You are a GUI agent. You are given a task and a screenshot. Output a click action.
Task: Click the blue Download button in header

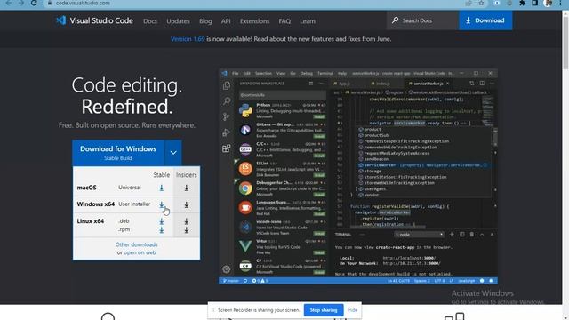[x=485, y=20]
